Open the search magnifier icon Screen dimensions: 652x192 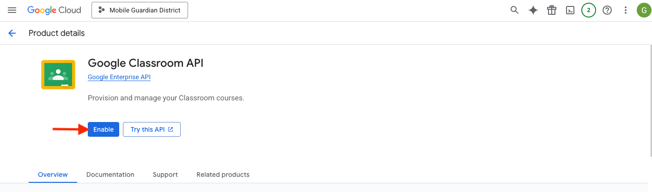click(x=514, y=10)
